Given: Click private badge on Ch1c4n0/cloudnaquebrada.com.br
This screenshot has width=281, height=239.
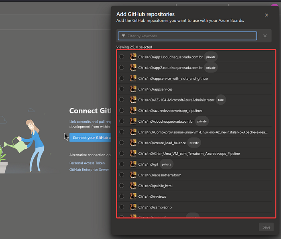Looking at the screenshot, I should 202,122.
